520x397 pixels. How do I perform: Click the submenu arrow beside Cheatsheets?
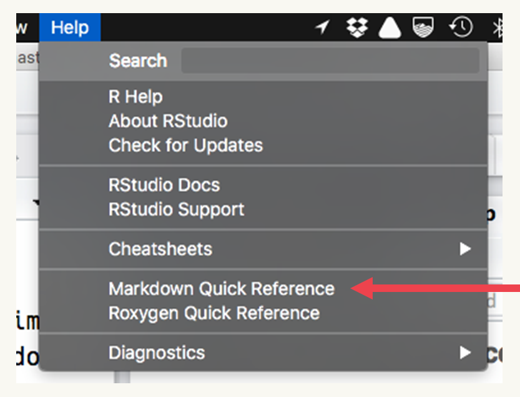tap(464, 249)
